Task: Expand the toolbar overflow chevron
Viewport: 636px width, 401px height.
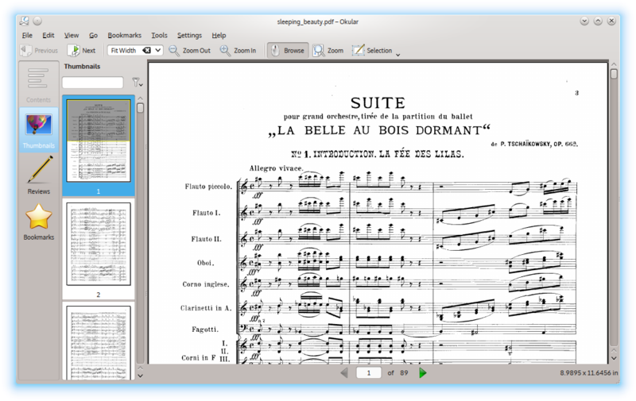Action: tap(398, 54)
